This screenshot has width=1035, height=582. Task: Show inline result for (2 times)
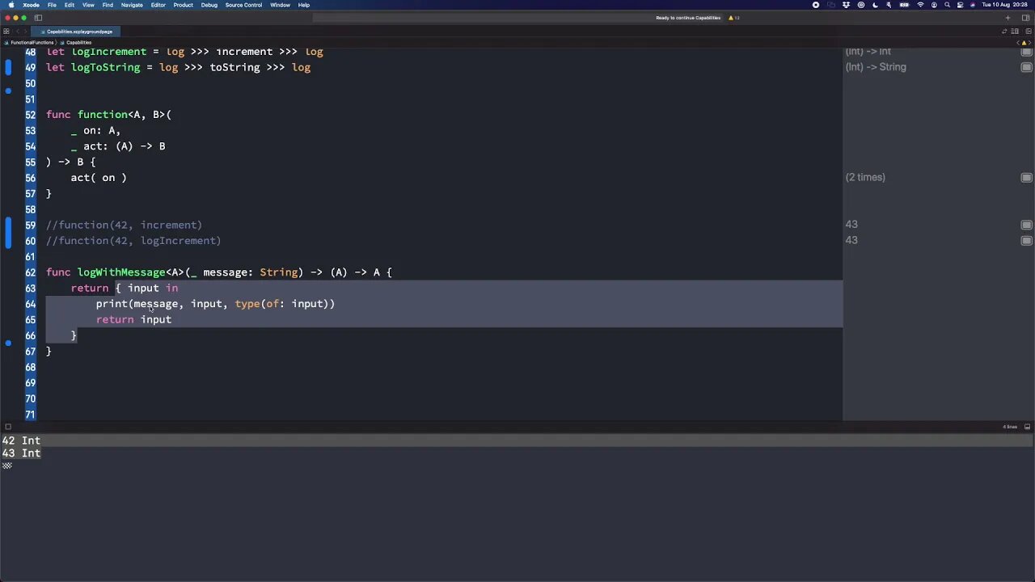(1026, 178)
